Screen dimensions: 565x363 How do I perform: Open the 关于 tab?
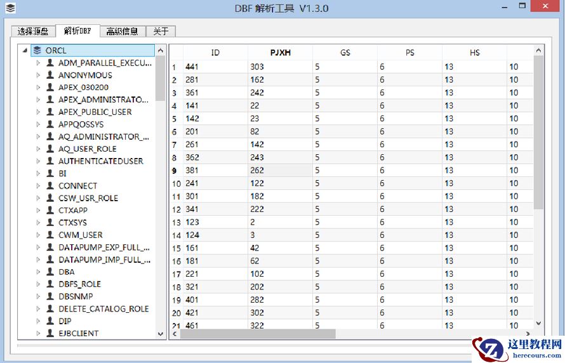[161, 31]
